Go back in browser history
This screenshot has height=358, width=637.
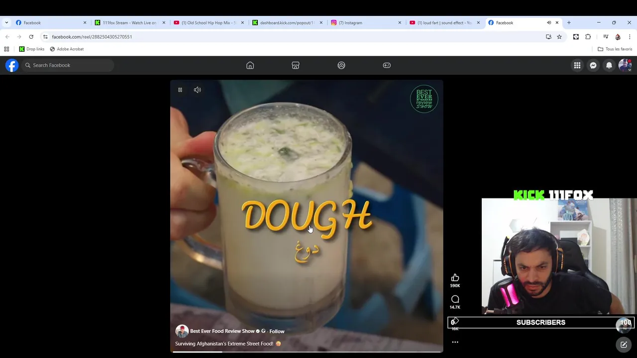[x=7, y=37]
